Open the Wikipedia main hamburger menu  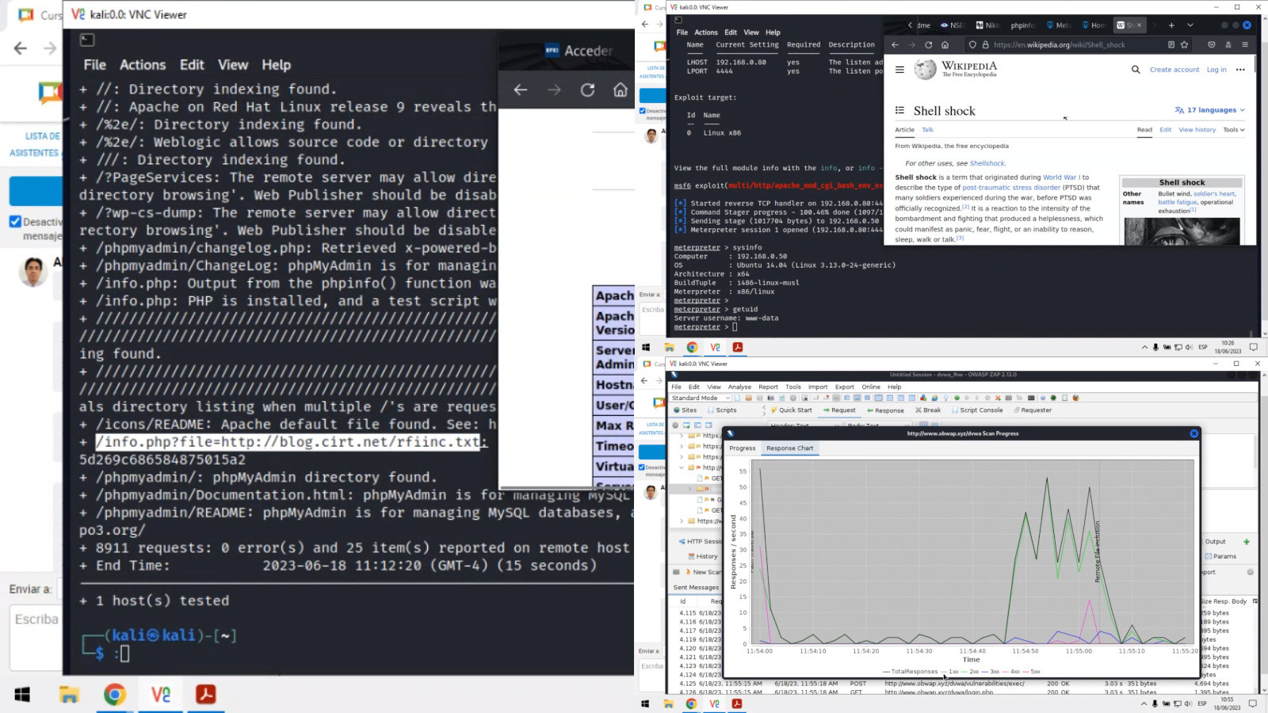[899, 70]
